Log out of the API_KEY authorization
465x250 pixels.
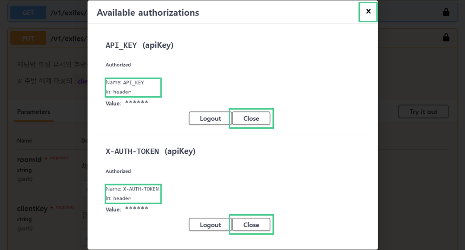click(210, 118)
